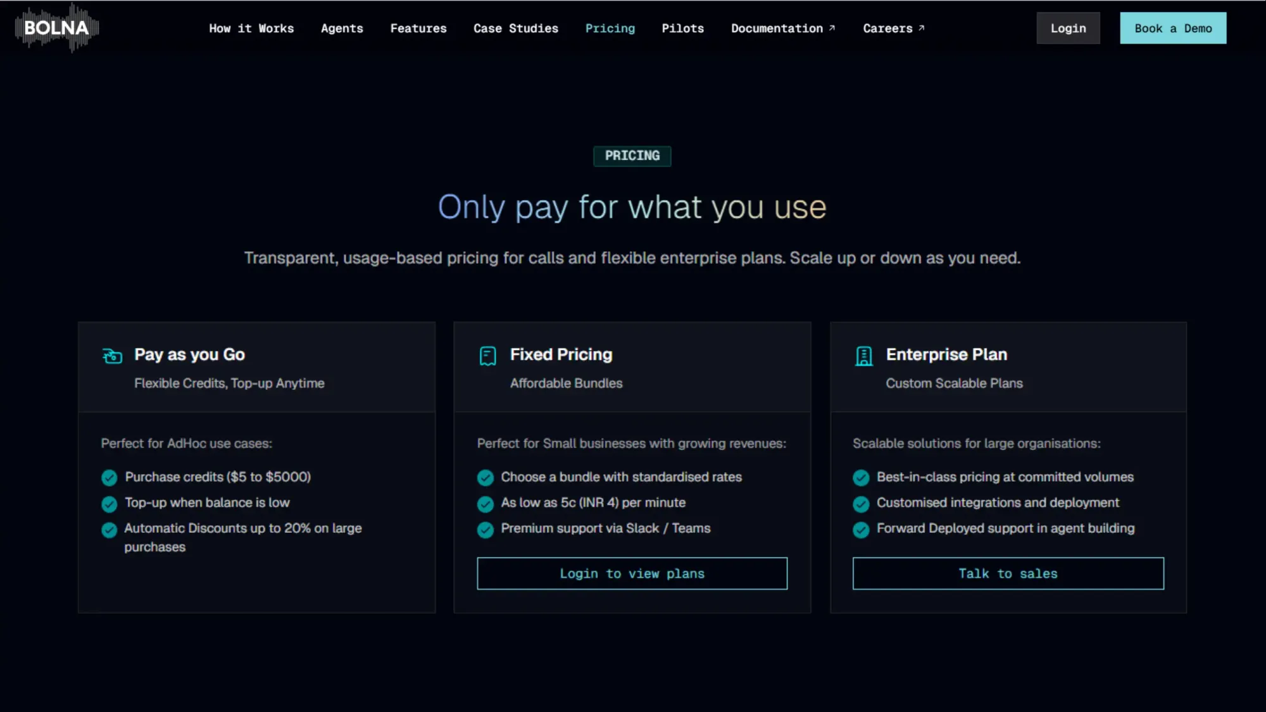This screenshot has width=1266, height=712.
Task: Click the external-link arrow beside Documentation
Action: (x=830, y=27)
